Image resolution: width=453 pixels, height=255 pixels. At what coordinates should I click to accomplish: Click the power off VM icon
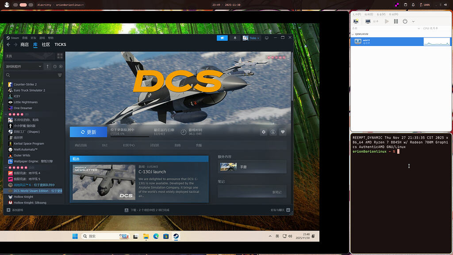pyautogui.click(x=405, y=21)
